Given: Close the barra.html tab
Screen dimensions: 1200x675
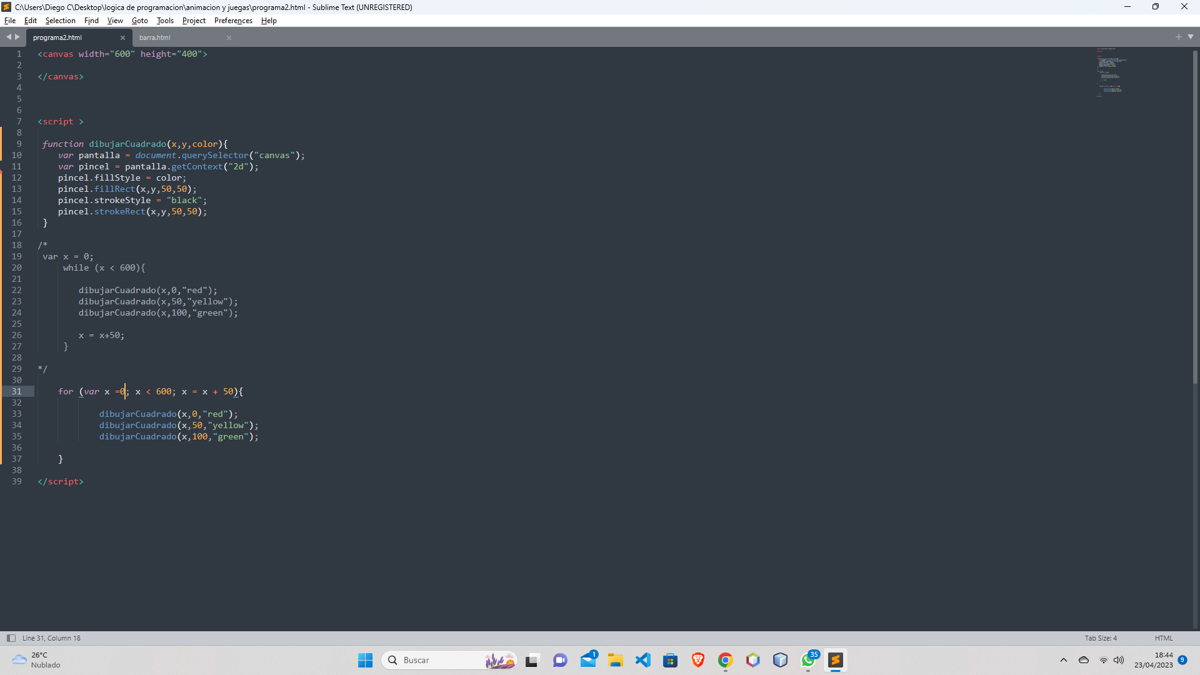Looking at the screenshot, I should 229,37.
